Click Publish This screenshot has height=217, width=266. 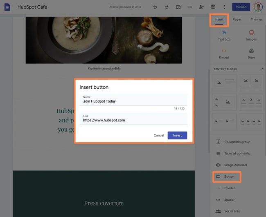click(241, 7)
